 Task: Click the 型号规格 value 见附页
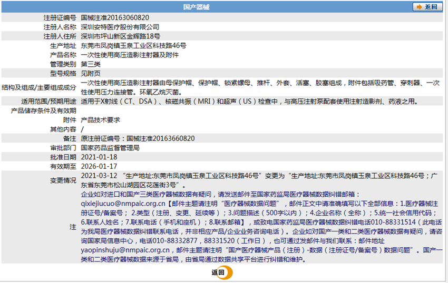pyautogui.click(x=91, y=73)
